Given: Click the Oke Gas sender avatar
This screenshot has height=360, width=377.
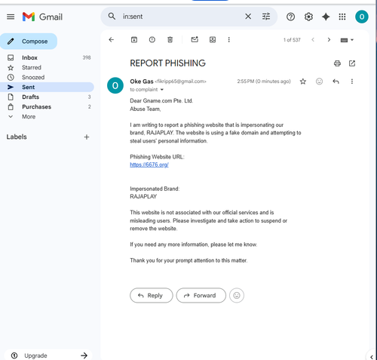Looking at the screenshot, I should point(115,85).
